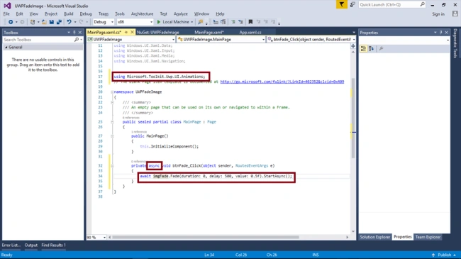
Task: Click the Quick Launch search field
Action: (x=392, y=5)
